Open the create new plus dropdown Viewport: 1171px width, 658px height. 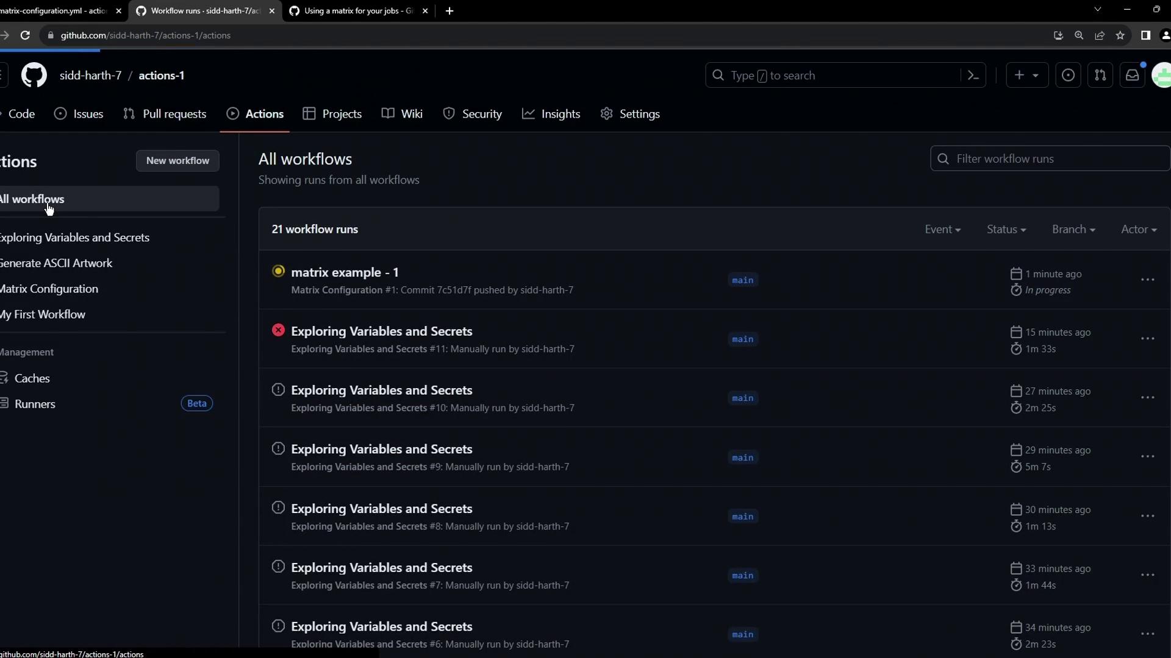click(x=1026, y=76)
